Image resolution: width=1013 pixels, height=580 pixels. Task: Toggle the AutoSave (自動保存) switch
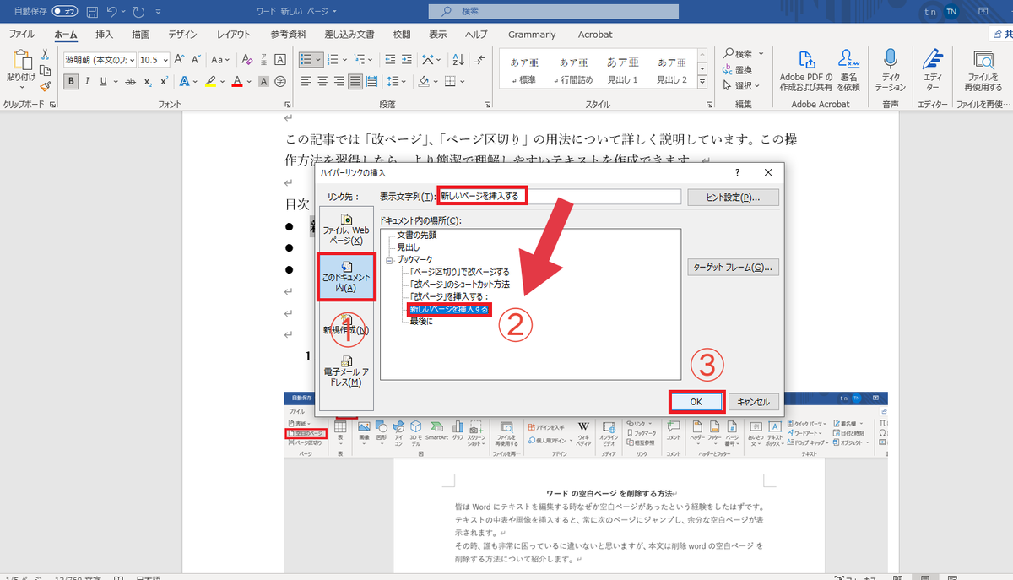pos(63,12)
